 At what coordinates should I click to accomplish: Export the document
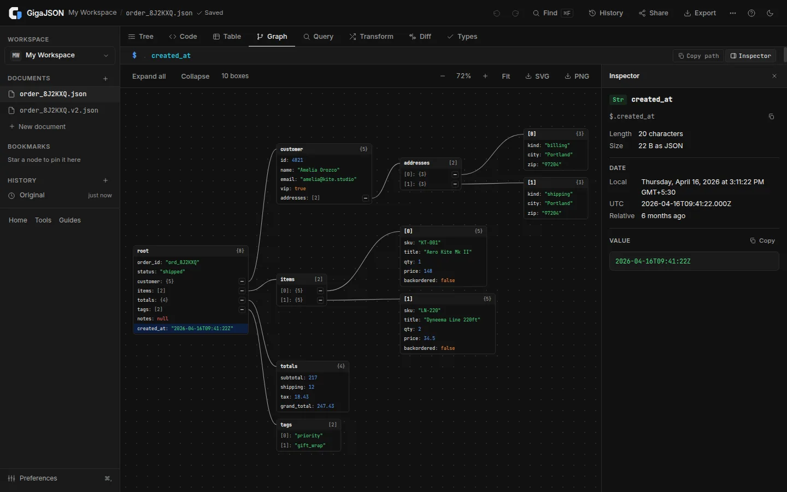(700, 13)
